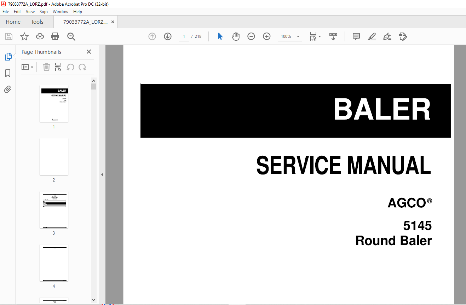Viewport: 466px width, 305px height.
Task: Select the 79033772A_LORZ document tab
Action: [x=86, y=22]
